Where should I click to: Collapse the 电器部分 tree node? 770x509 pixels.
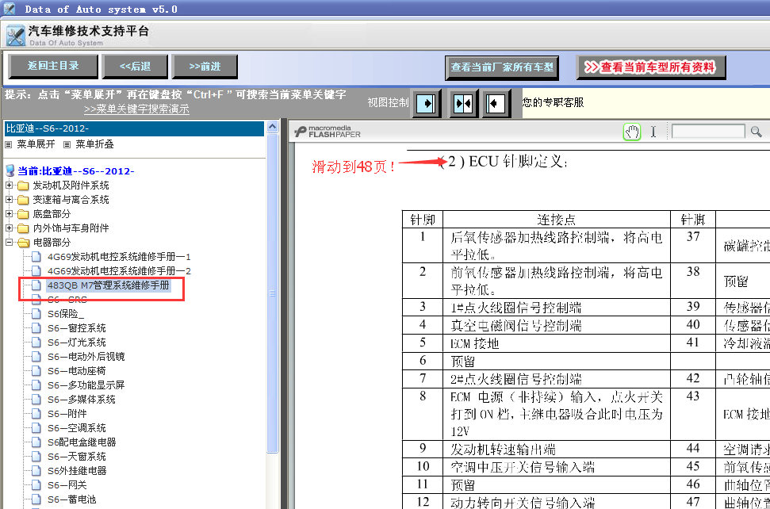9,243
